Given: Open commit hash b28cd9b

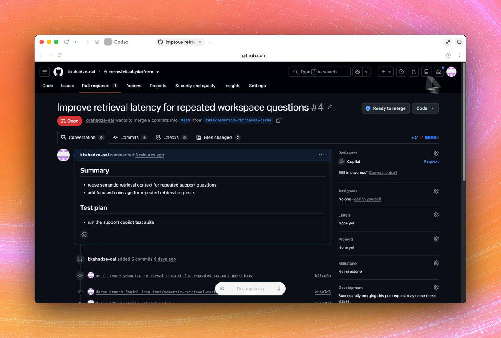Looking at the screenshot, I should tap(323, 276).
